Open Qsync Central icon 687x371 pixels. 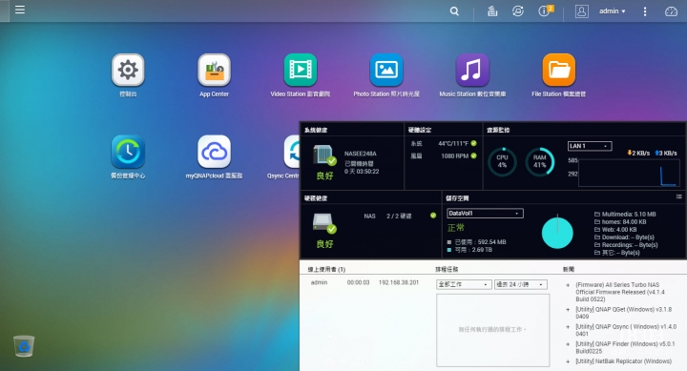(292, 152)
